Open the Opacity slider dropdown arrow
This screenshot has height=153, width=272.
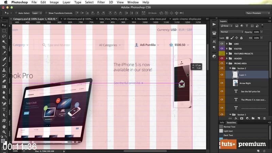pyautogui.click(x=261, y=32)
